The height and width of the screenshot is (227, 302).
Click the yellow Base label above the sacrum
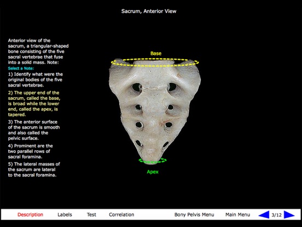(x=156, y=54)
